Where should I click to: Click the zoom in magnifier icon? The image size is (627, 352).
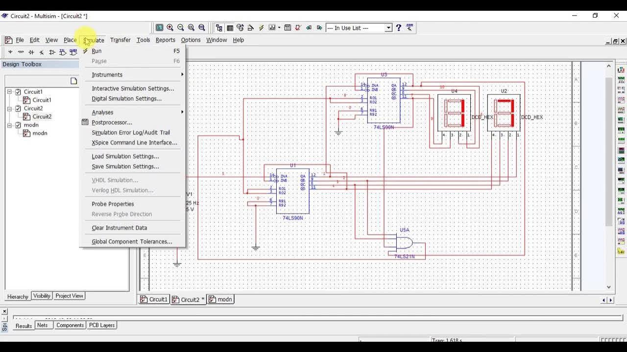[x=170, y=28]
